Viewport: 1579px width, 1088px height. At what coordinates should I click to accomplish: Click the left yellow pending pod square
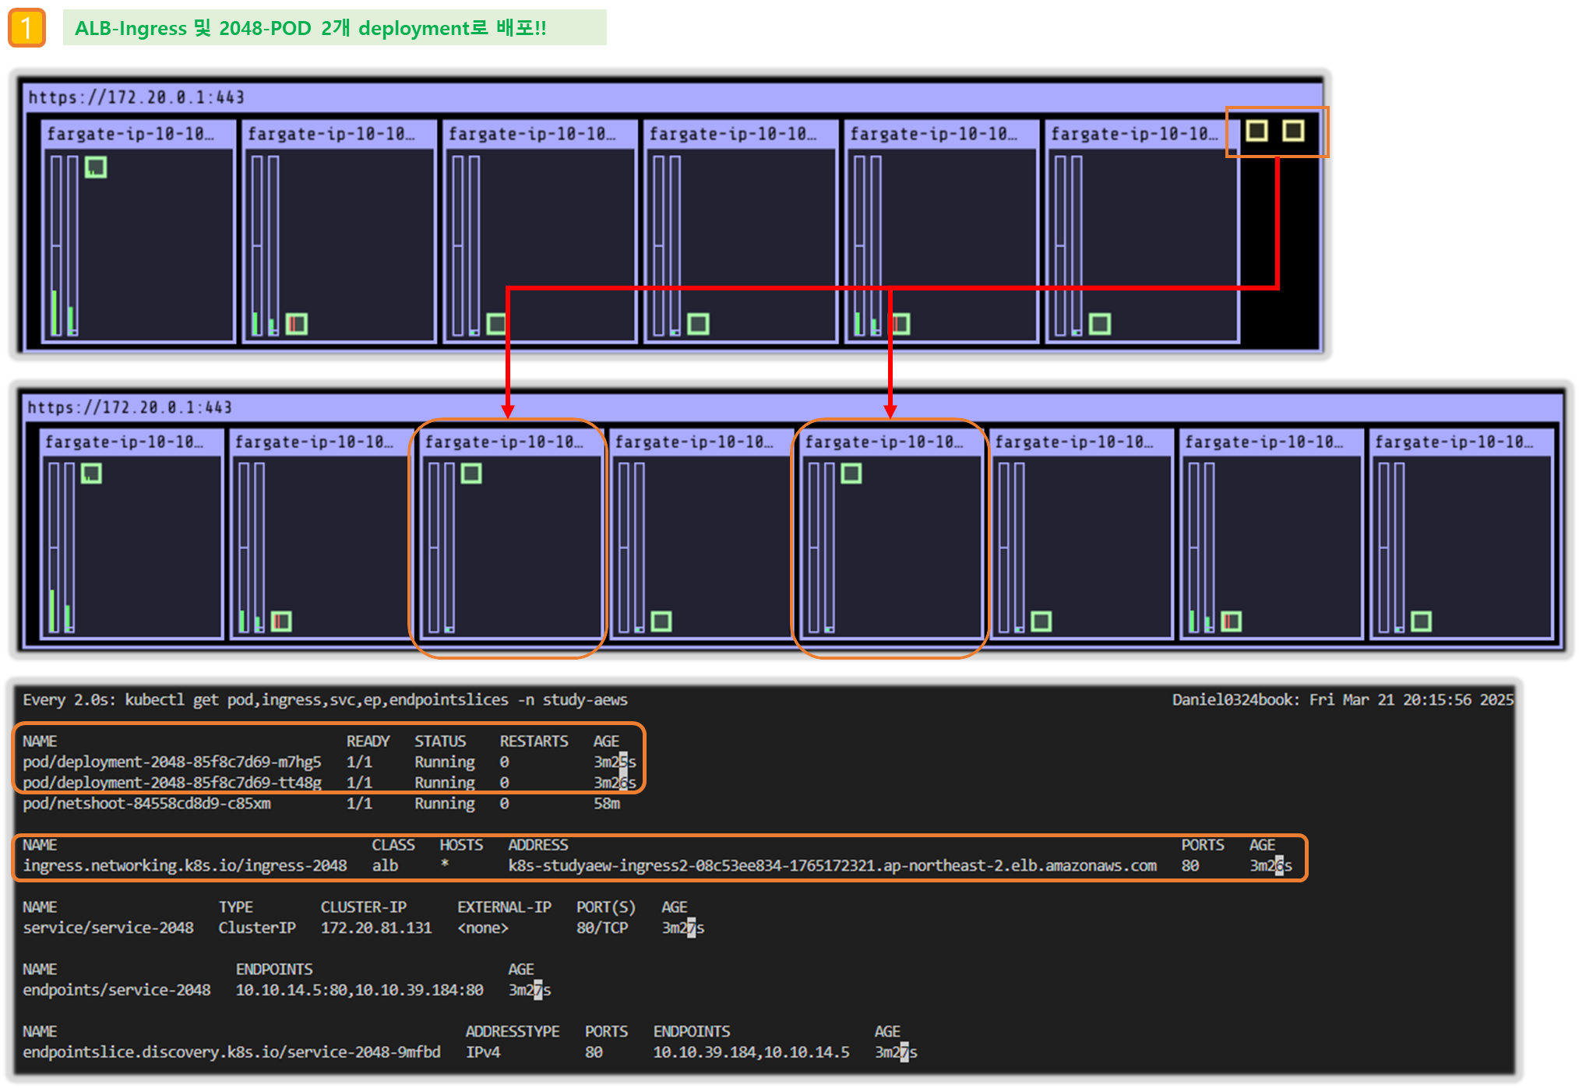click(1256, 131)
